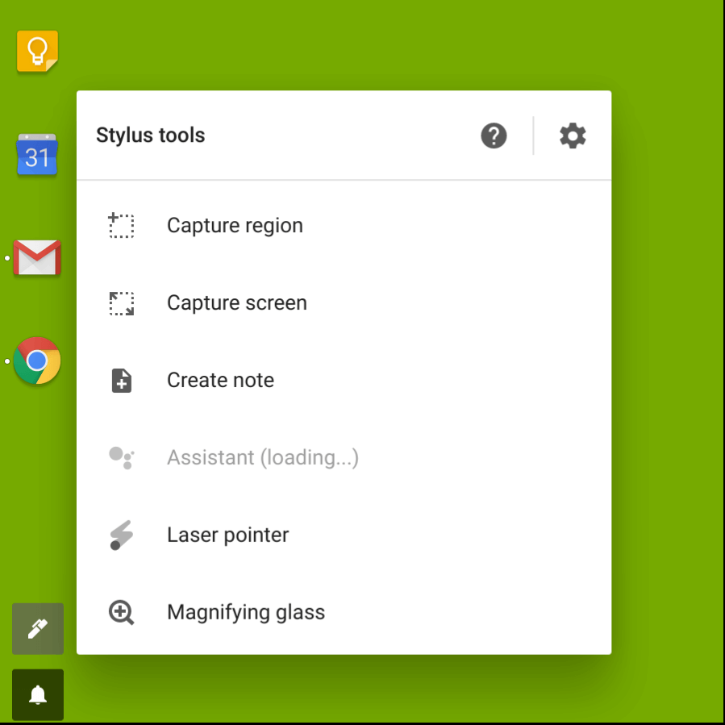Open the notifications bell
The height and width of the screenshot is (725, 725).
click(x=38, y=694)
